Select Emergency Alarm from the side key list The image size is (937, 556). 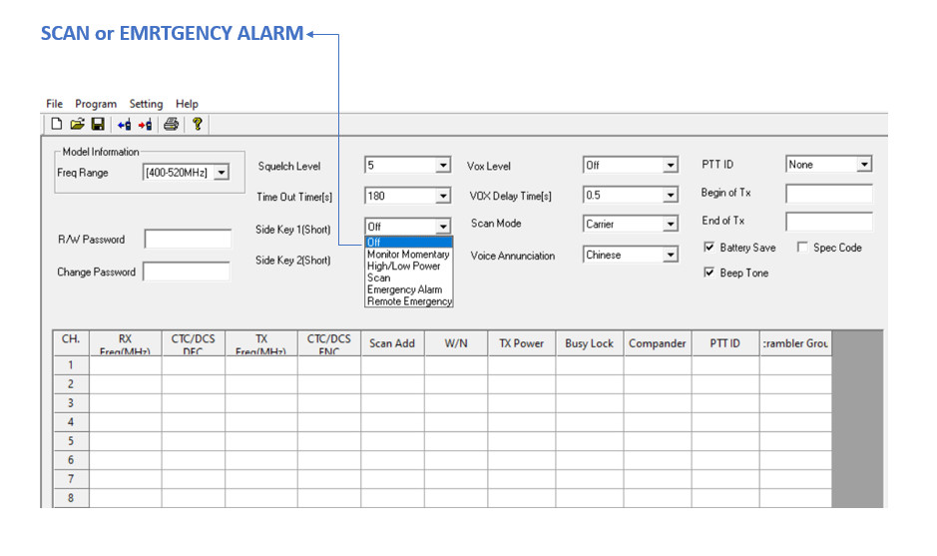(404, 289)
